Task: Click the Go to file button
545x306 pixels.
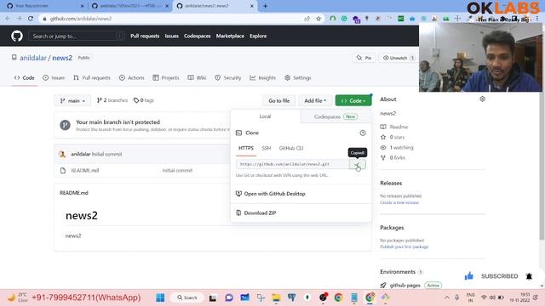Action: [278, 100]
